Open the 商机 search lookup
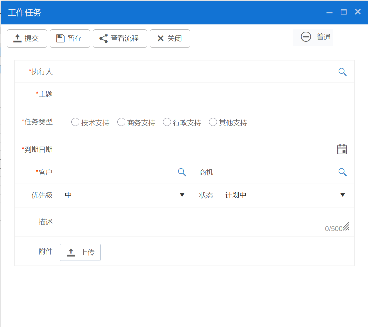Screen dimensions: 368x327 point(342,172)
